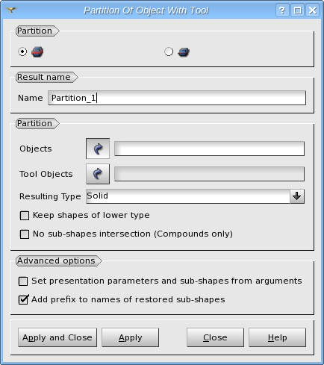Close dialog with the title bar X
324x365 pixels.
(312, 10)
